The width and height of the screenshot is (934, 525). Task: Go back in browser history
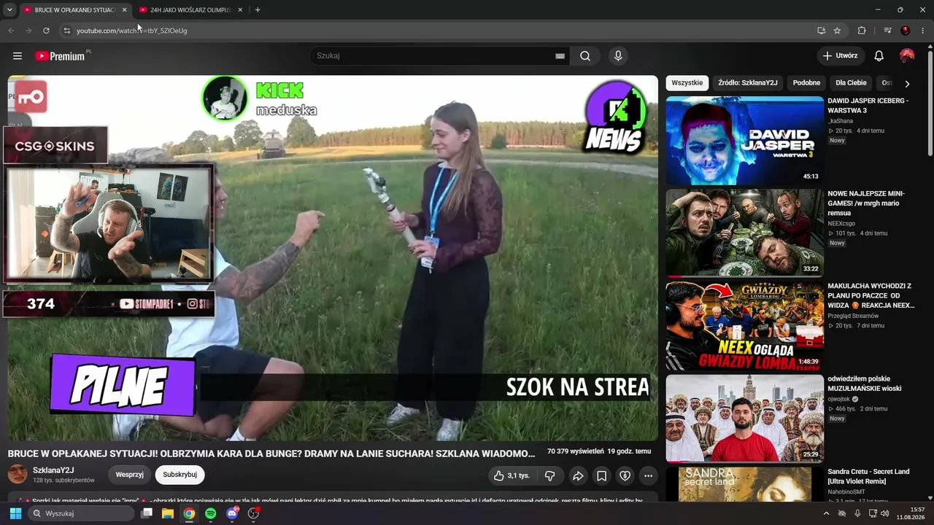(11, 31)
